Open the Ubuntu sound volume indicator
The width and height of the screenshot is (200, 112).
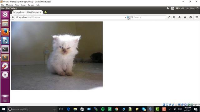coord(182,8)
